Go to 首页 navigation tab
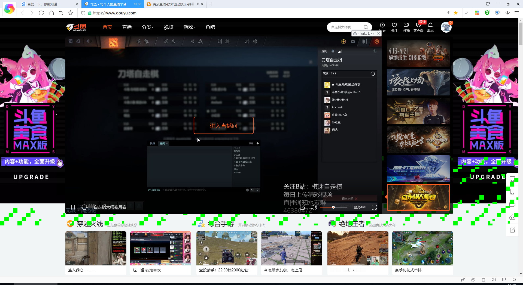This screenshot has height=285, width=523. [107, 27]
